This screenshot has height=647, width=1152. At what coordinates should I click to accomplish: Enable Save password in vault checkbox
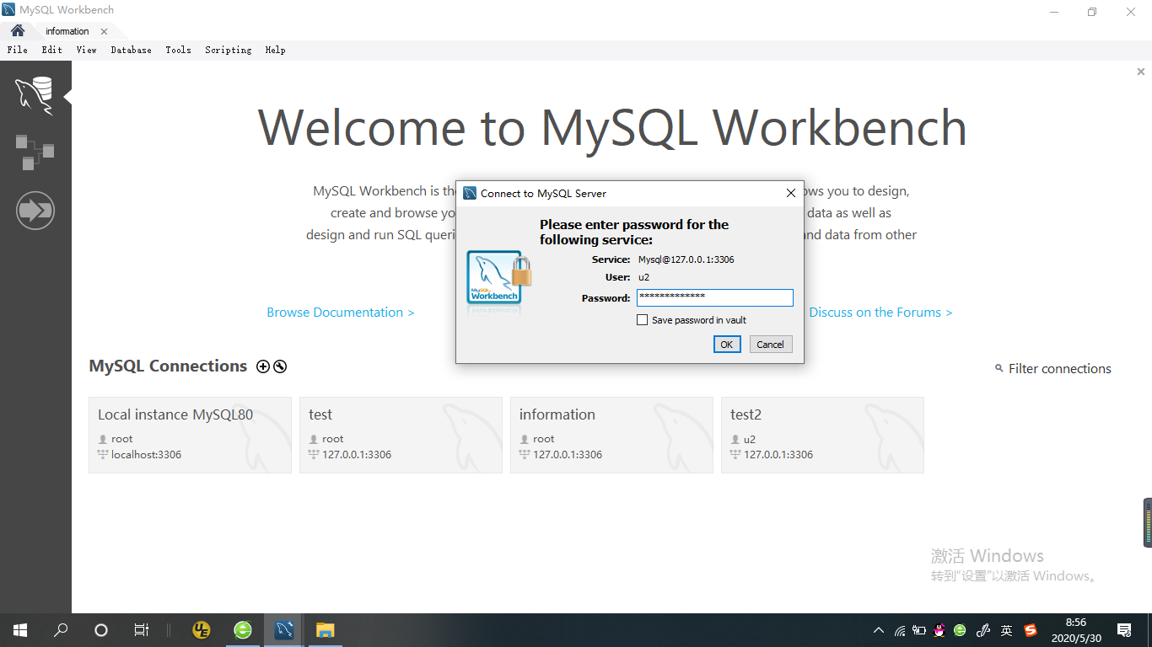643,320
